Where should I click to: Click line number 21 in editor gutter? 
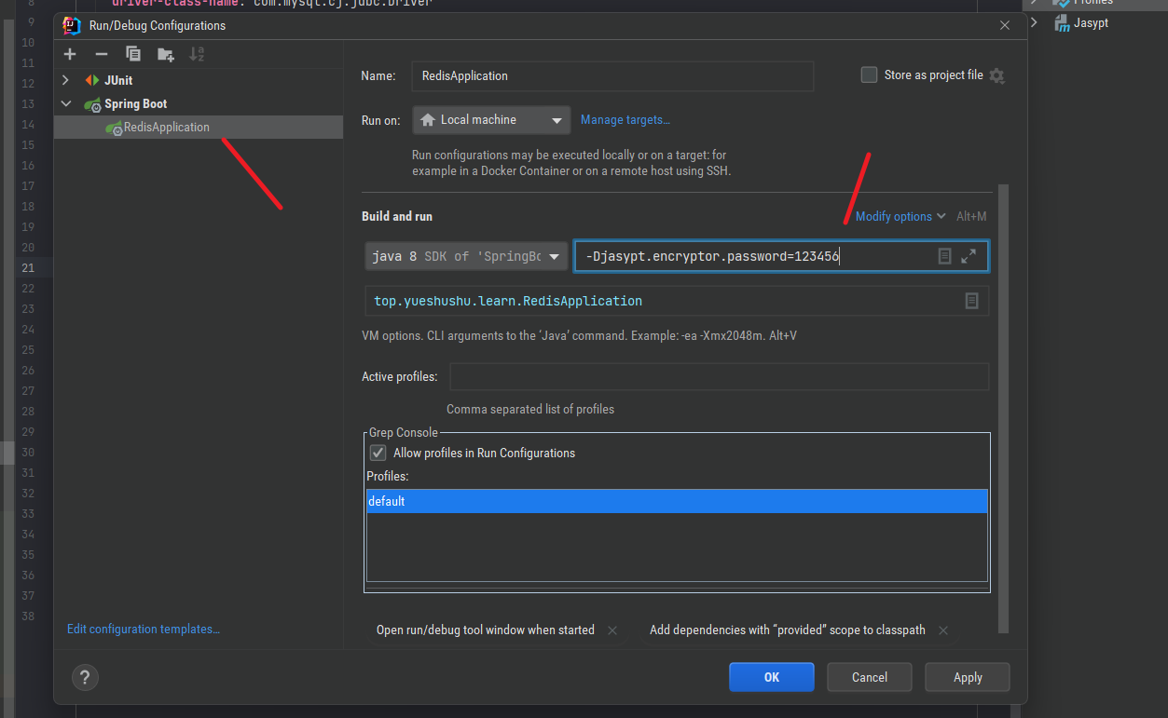27,268
